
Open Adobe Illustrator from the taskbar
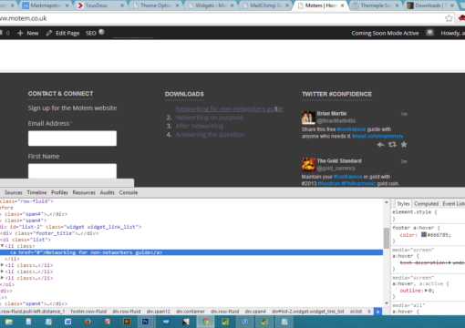pyautogui.click(x=127, y=322)
